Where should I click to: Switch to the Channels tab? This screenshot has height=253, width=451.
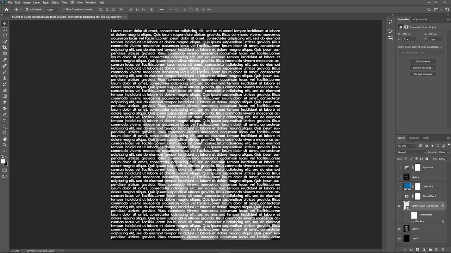tap(414, 138)
